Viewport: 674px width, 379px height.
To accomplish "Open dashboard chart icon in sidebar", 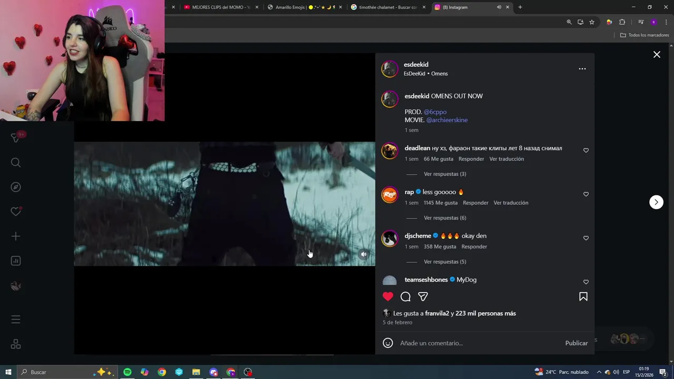I will pos(16,261).
